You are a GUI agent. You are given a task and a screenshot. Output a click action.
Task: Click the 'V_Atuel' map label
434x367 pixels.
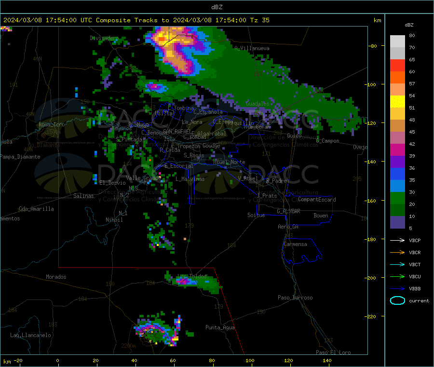248,178
